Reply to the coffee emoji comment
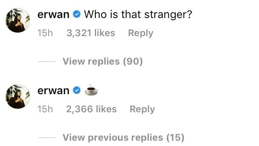Viewport: 259px width, 146px height. [142, 109]
